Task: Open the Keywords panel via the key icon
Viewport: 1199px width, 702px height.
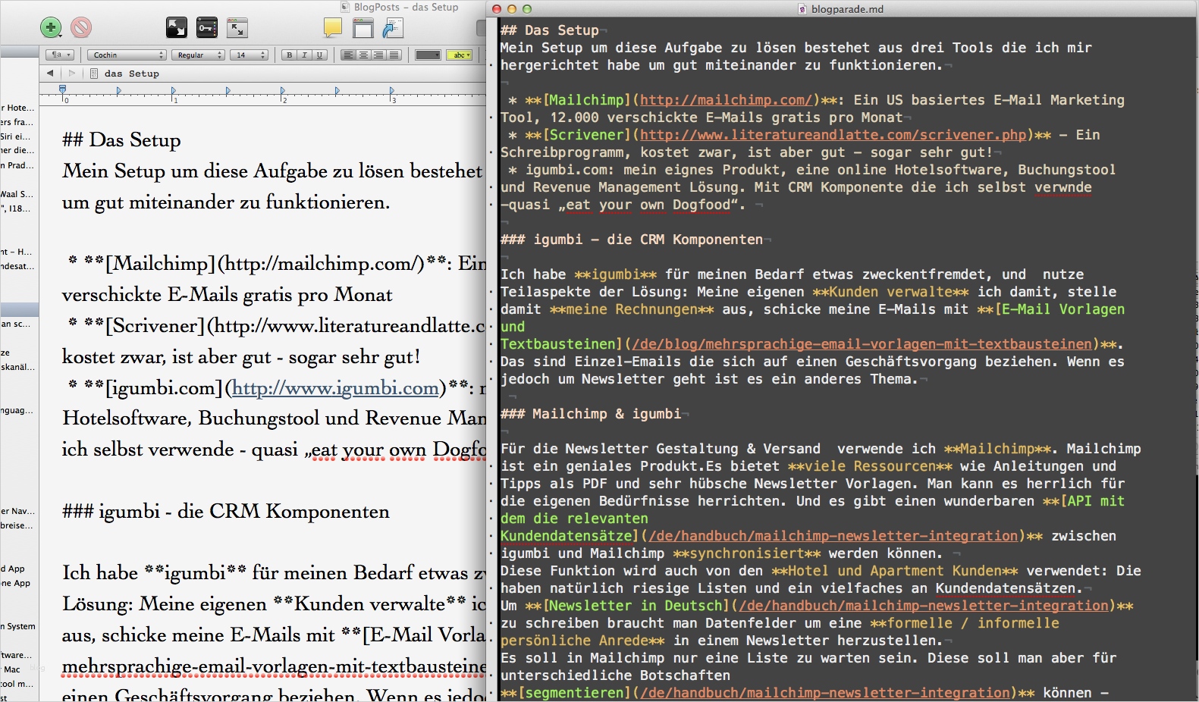Action: coord(206,28)
